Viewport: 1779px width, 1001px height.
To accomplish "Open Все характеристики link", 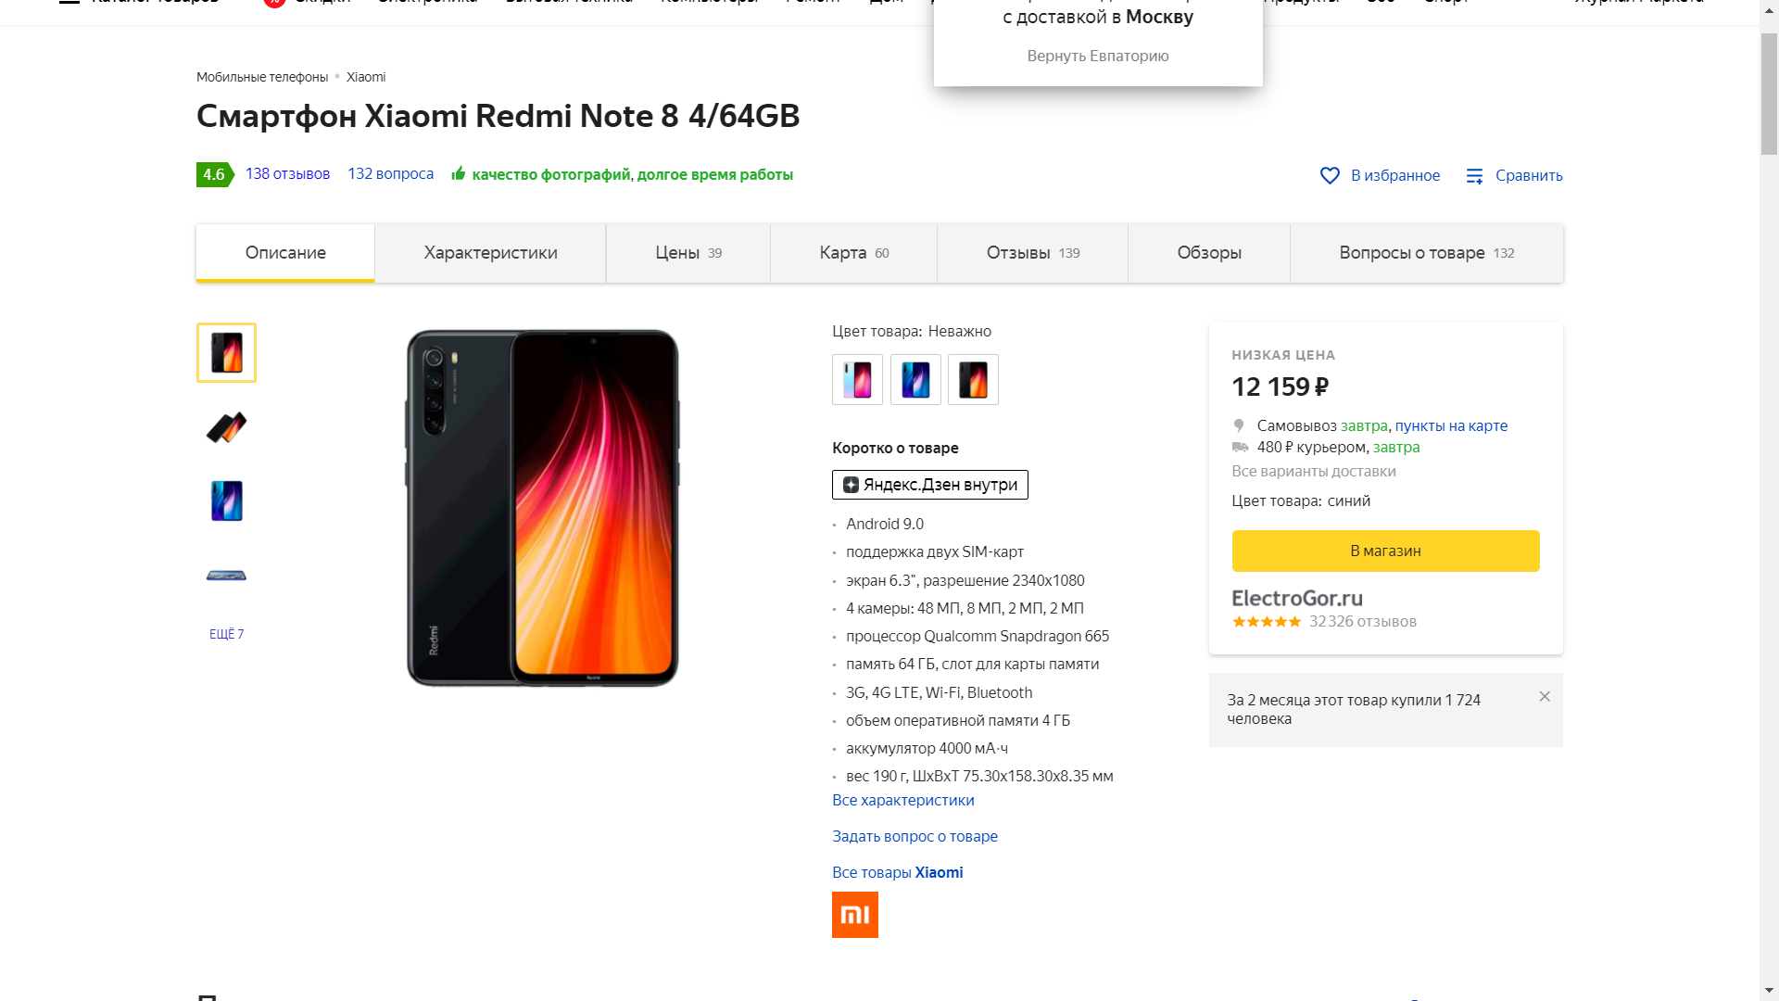I will point(902,800).
